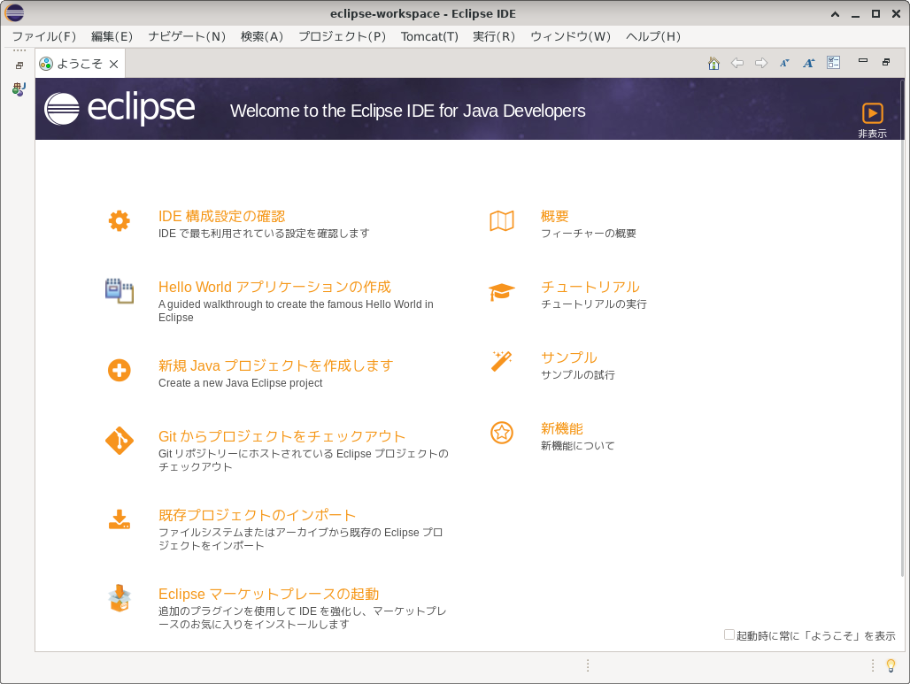
Task: Click the Git diamond icon
Action: pyautogui.click(x=119, y=441)
